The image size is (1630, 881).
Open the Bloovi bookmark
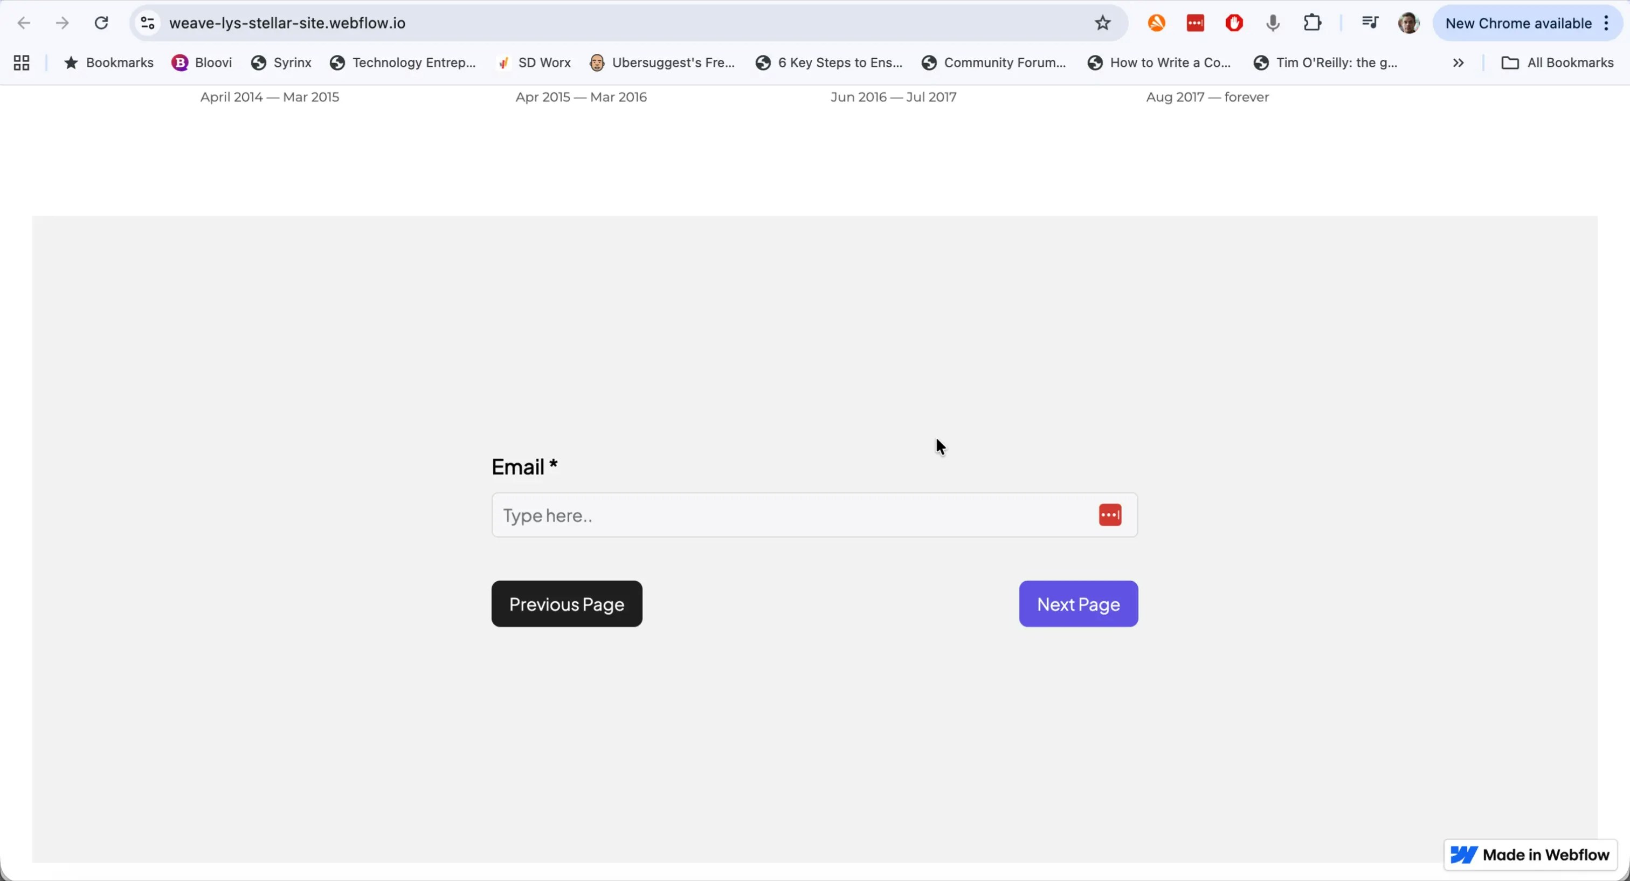click(201, 62)
